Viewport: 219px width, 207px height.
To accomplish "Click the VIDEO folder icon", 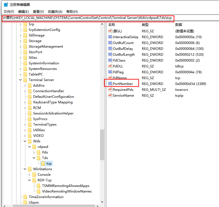I will pos(30,136).
